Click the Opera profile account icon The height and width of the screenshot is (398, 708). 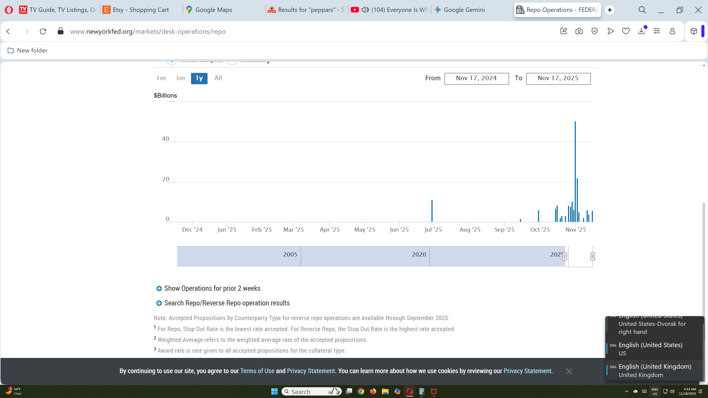click(672, 31)
